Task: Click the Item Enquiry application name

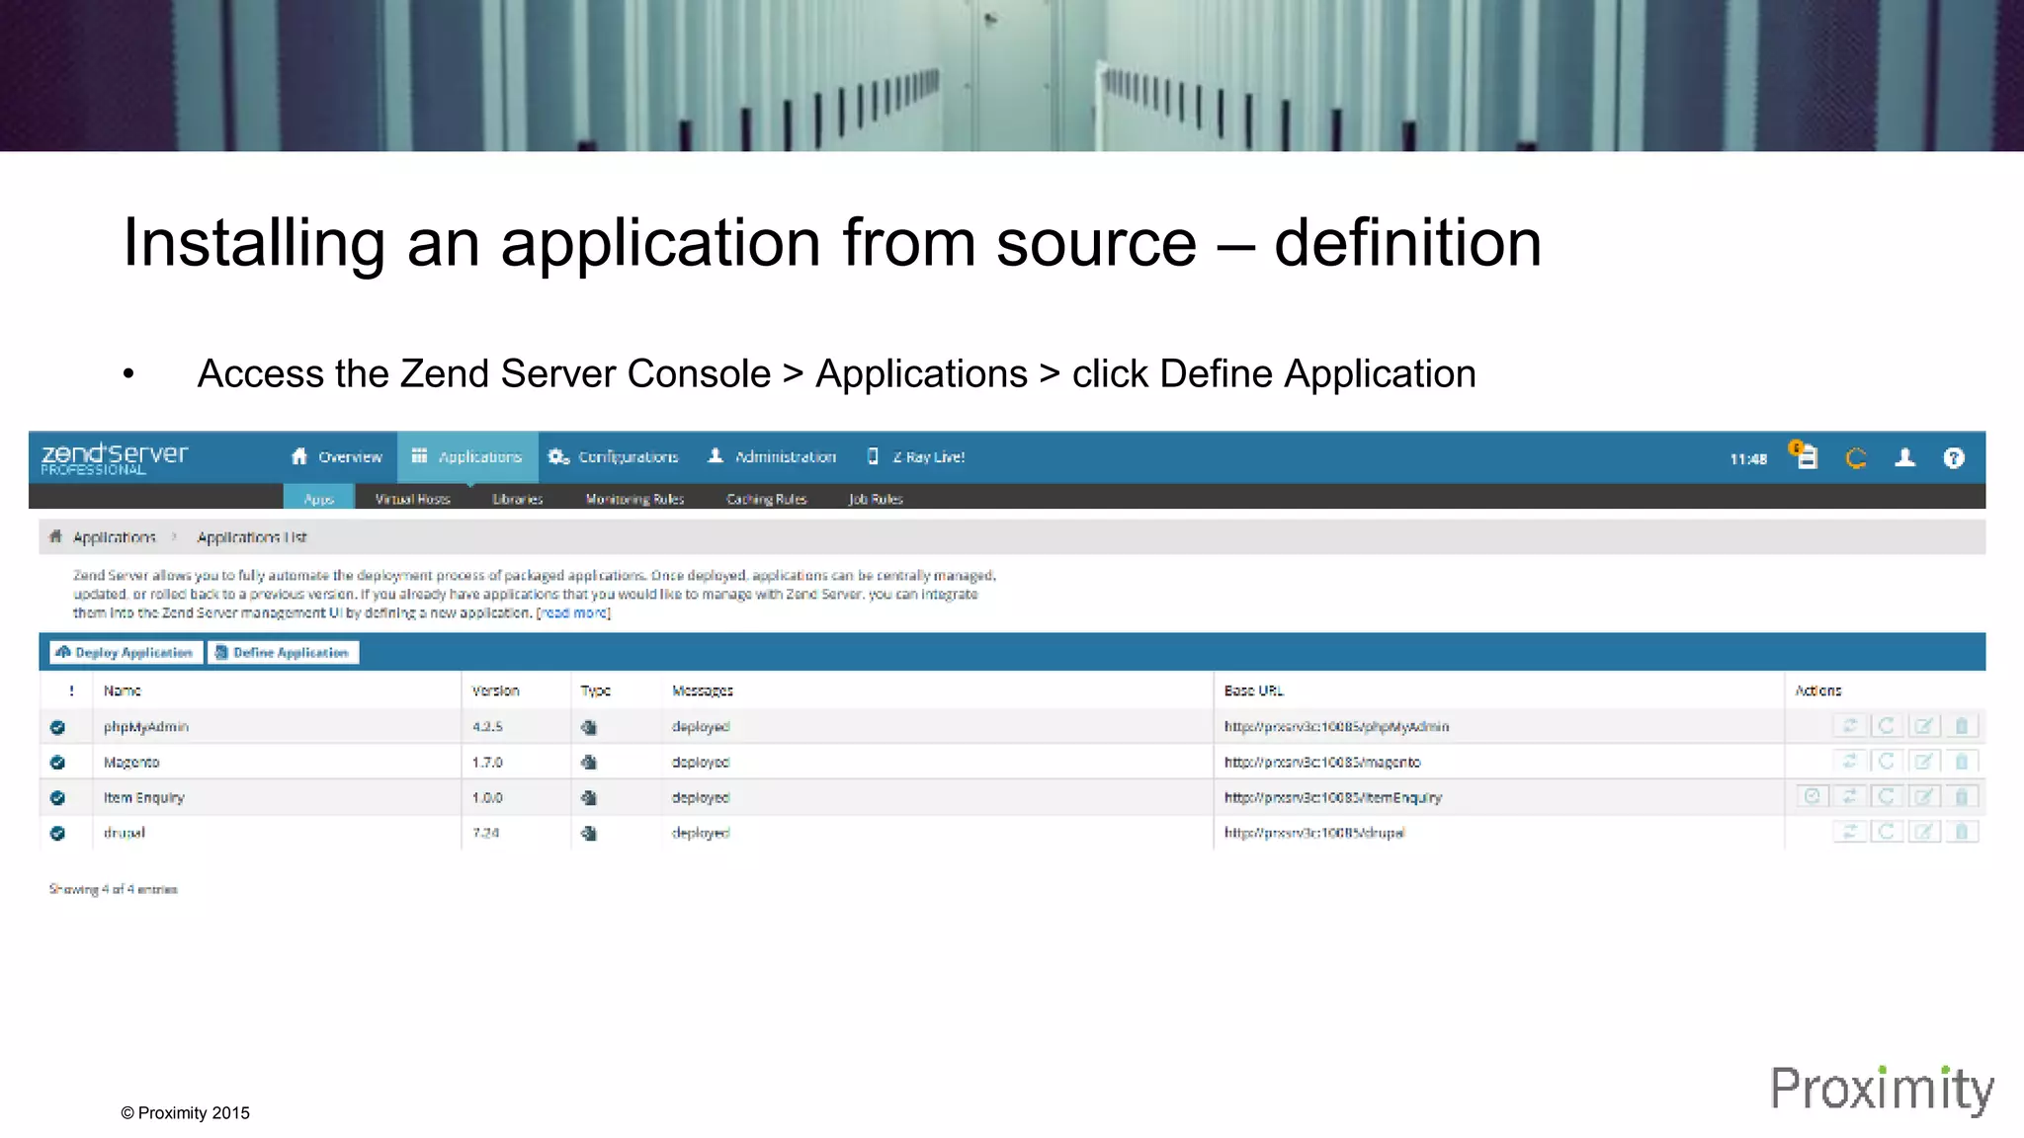Action: pyautogui.click(x=144, y=797)
